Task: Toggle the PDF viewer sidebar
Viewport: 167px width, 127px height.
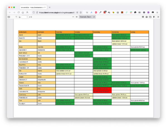Action: [x=9, y=17]
